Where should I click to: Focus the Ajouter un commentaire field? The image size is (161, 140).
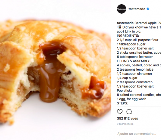pyautogui.click(x=139, y=134)
